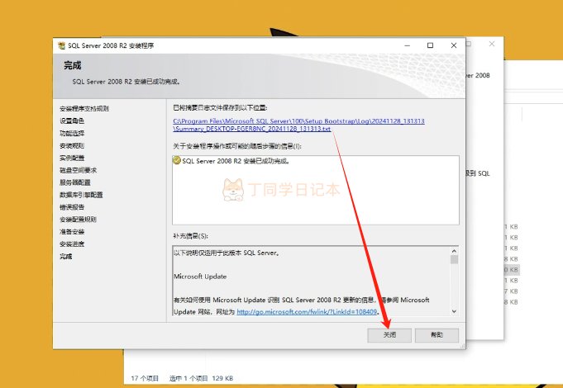Click the '已将摘要日志文件保存到以下位置' label
Screen dimensions: 563x388
coord(220,107)
